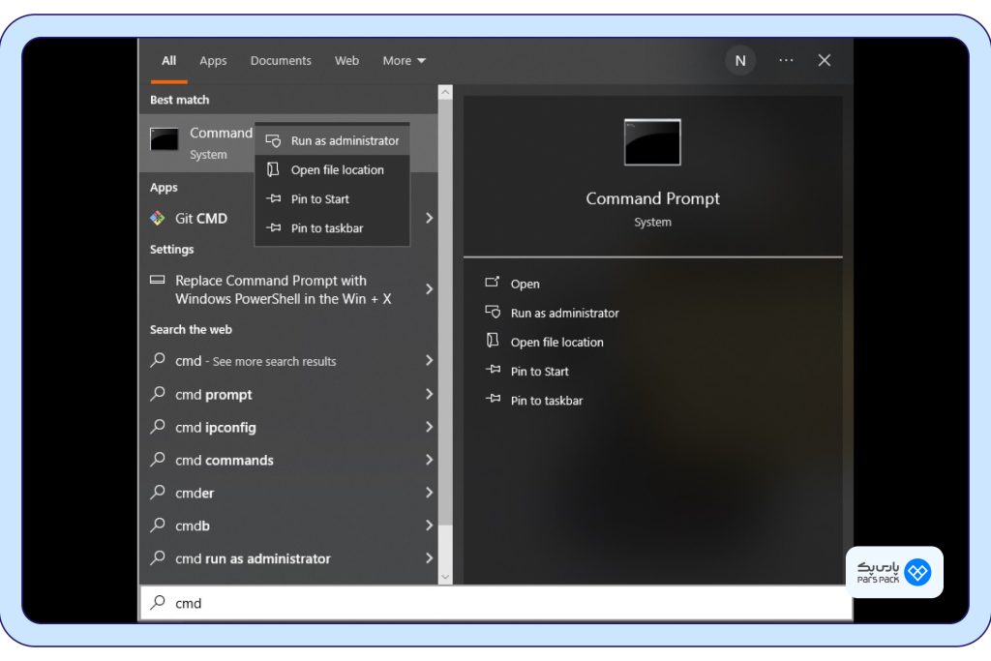The image size is (991, 661).
Task: Select the cmdb web suggestion
Action: (x=287, y=526)
